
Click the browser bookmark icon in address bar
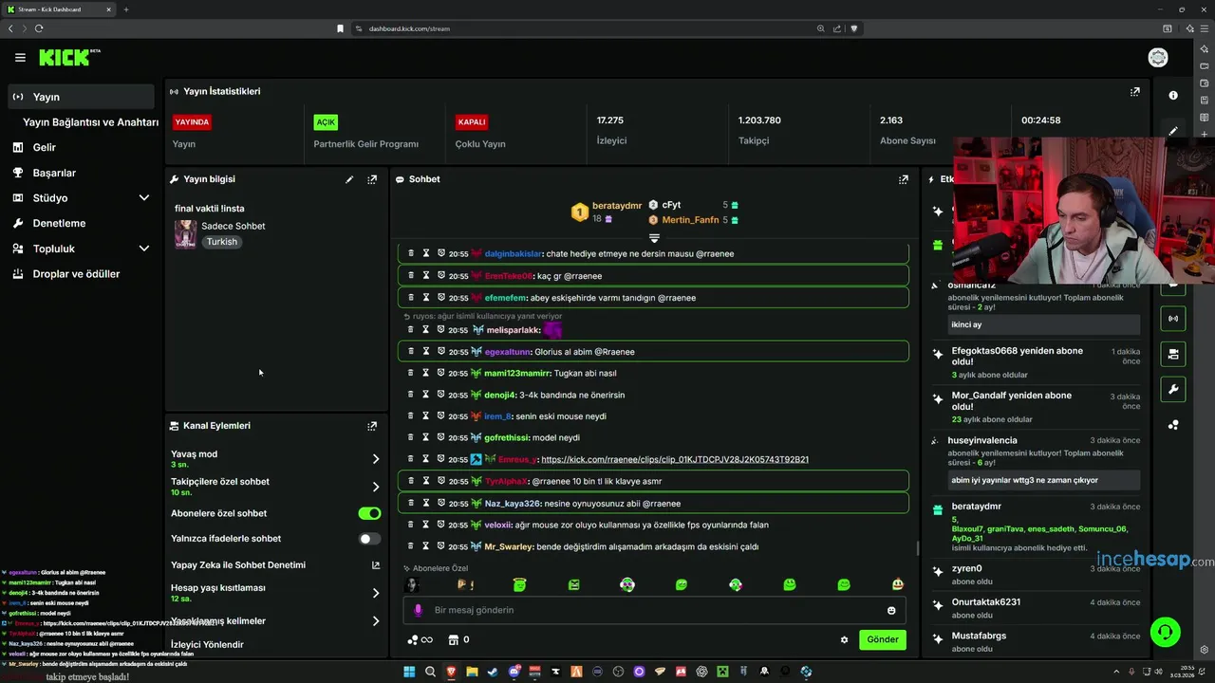340,28
